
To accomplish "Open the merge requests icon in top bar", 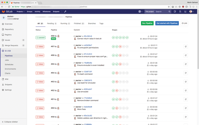I will (x=180, y=12).
